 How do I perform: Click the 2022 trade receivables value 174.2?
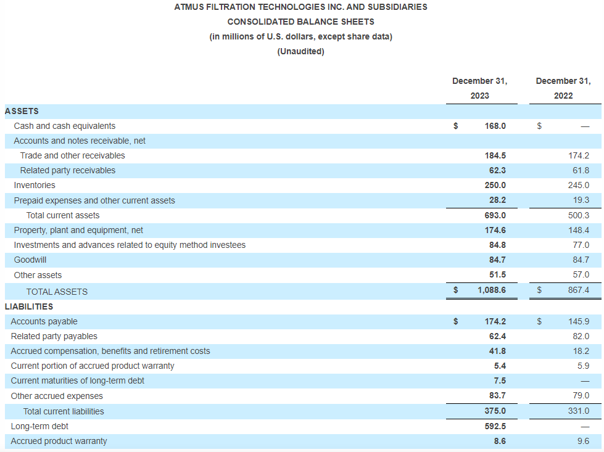coord(579,155)
